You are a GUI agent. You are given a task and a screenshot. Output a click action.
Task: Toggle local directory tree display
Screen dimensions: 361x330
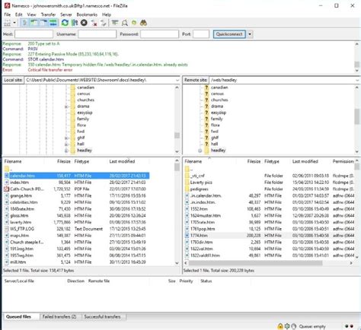point(34,23)
